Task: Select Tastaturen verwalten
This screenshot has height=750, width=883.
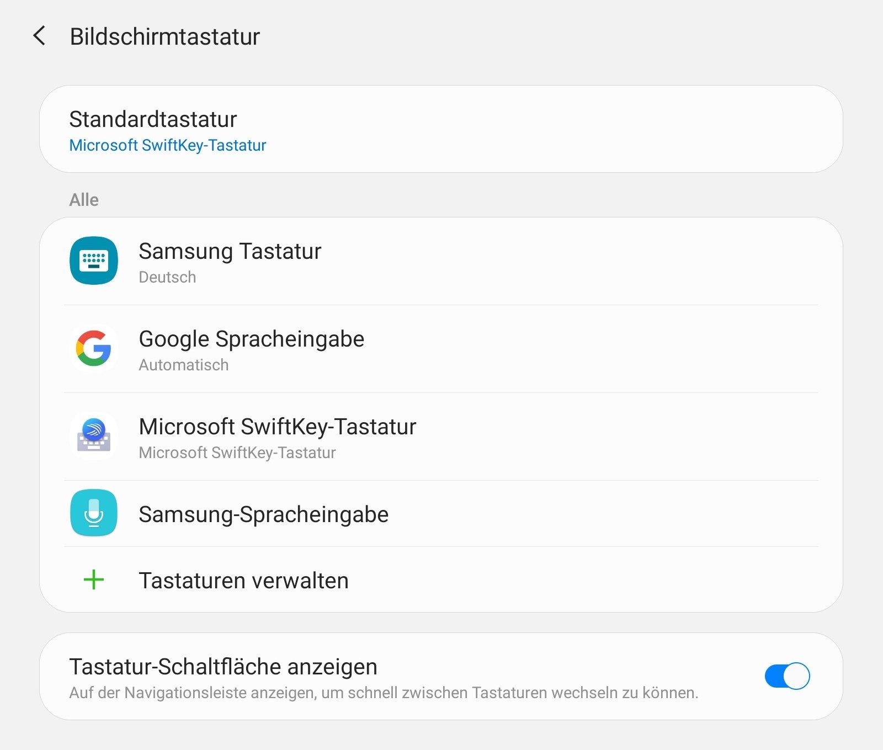Action: (x=441, y=579)
